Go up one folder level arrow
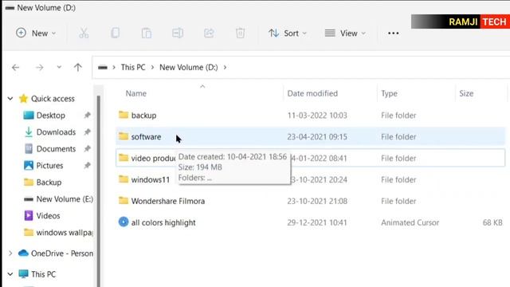The image size is (510, 287). pos(78,67)
